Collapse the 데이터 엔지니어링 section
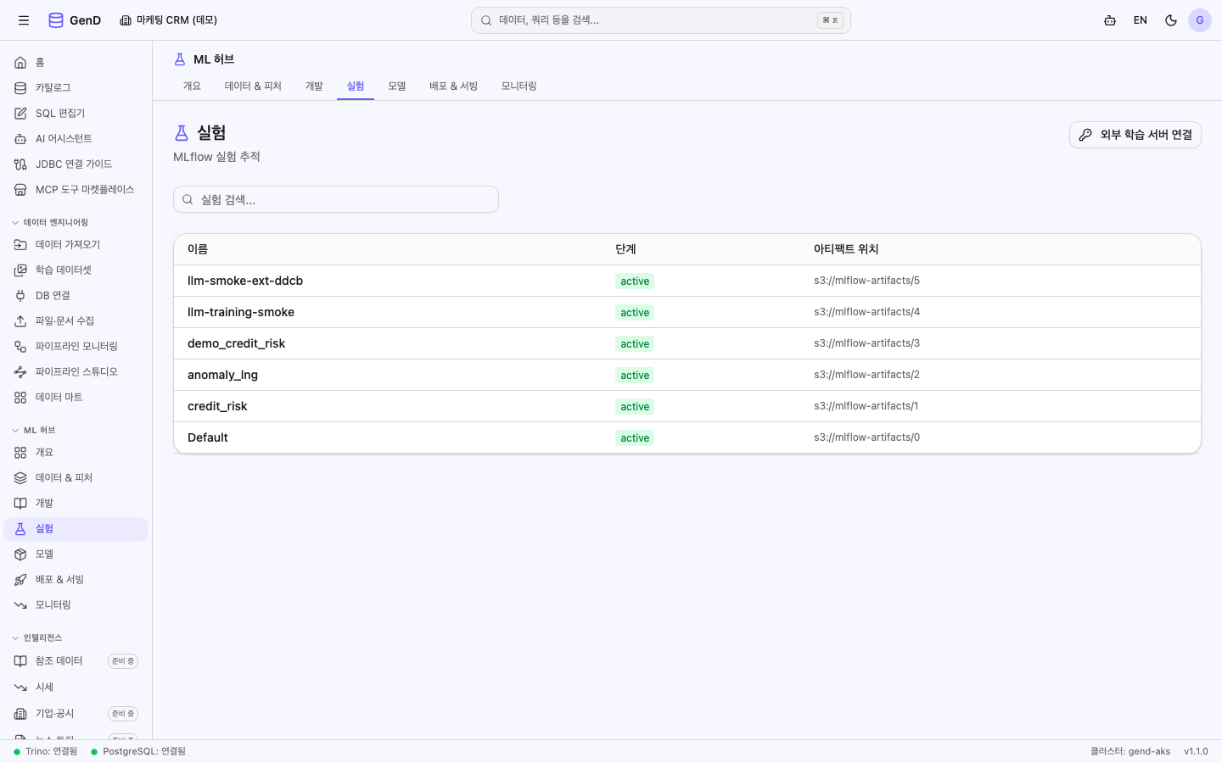 (51, 222)
